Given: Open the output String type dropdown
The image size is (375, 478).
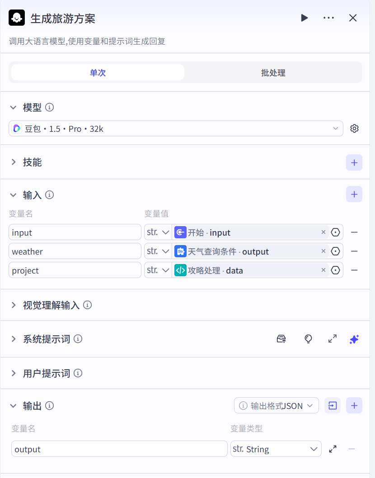Looking at the screenshot, I should click(x=276, y=449).
